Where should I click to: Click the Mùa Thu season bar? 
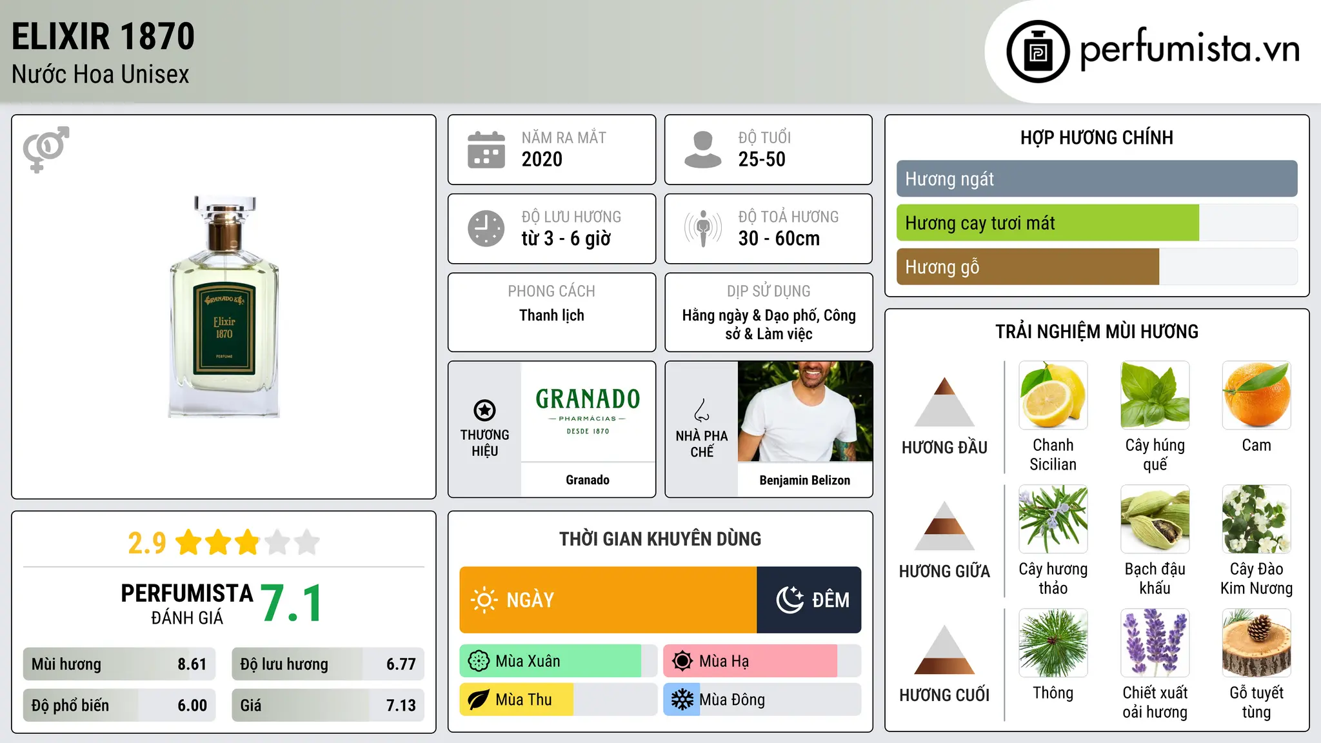click(x=558, y=700)
